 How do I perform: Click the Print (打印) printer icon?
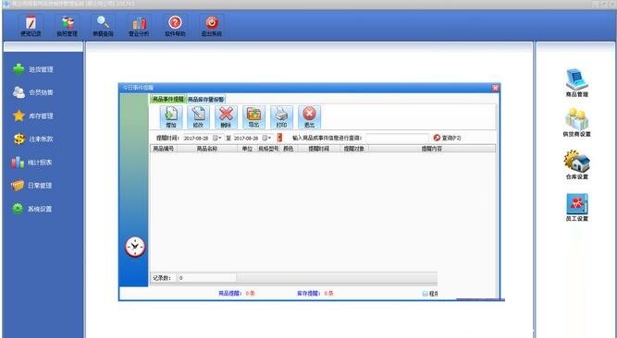pos(281,117)
